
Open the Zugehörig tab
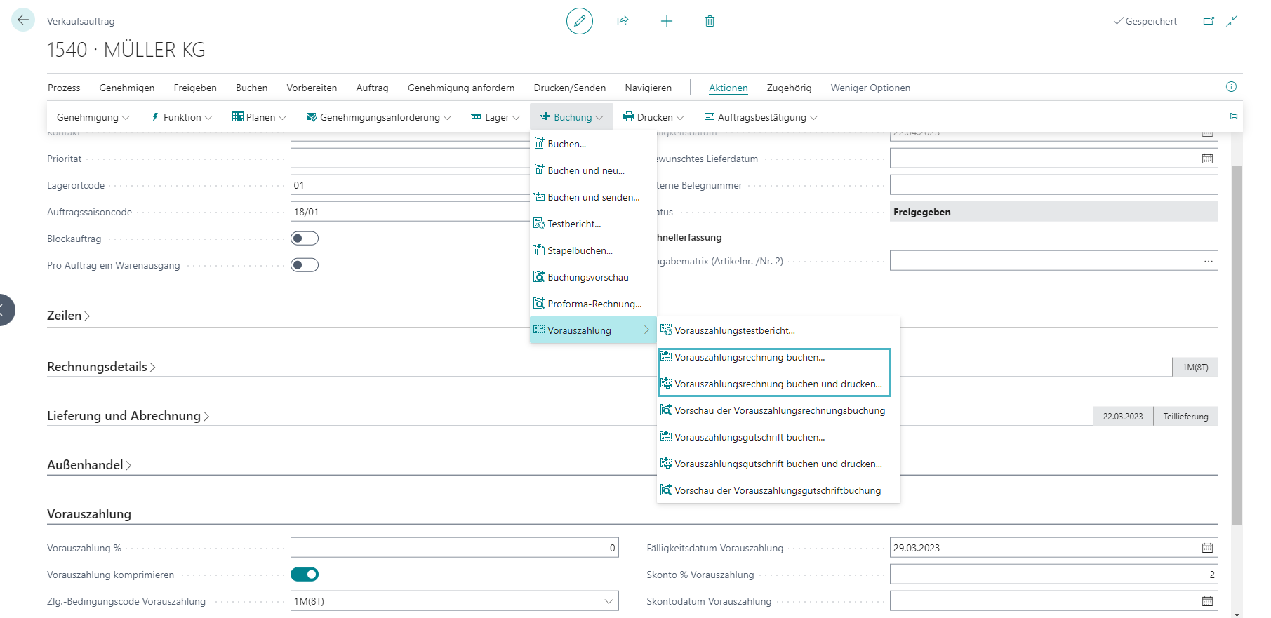click(789, 88)
